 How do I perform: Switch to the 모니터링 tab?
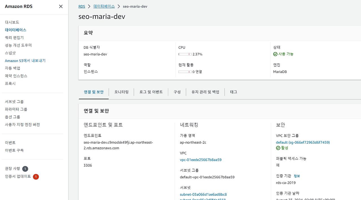(x=122, y=92)
